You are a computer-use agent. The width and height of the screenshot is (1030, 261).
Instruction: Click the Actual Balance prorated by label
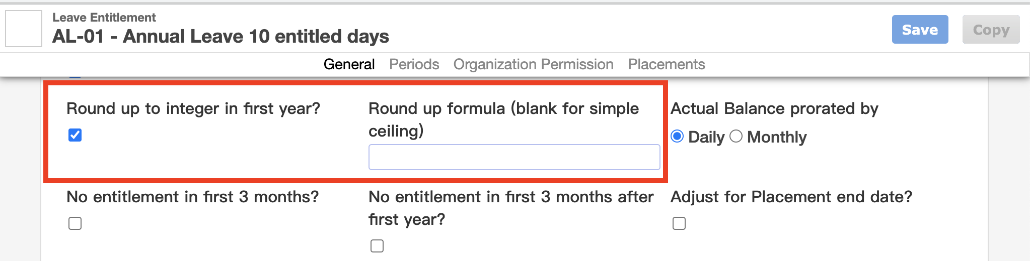(774, 108)
